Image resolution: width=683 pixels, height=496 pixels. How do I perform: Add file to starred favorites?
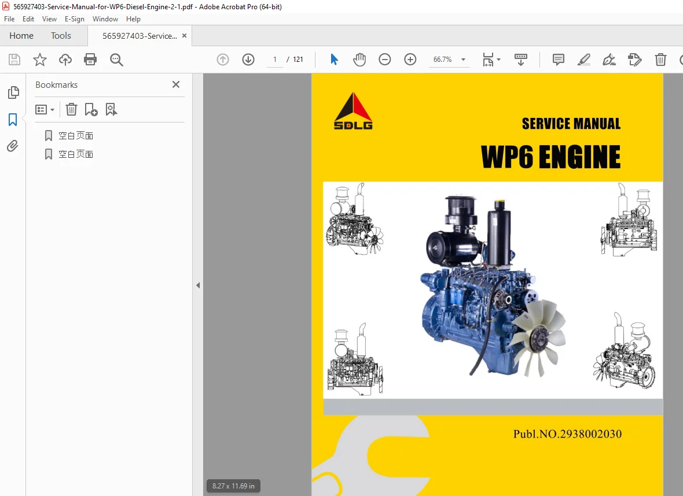tap(39, 60)
